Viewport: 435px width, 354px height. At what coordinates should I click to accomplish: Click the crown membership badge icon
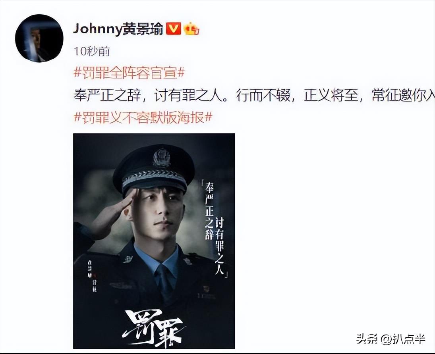point(192,29)
